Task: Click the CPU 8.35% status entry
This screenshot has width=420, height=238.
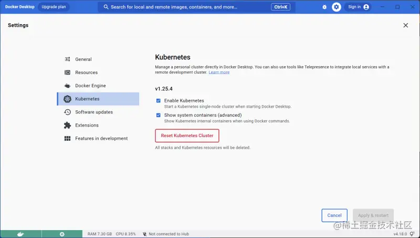Action: [x=125, y=234]
